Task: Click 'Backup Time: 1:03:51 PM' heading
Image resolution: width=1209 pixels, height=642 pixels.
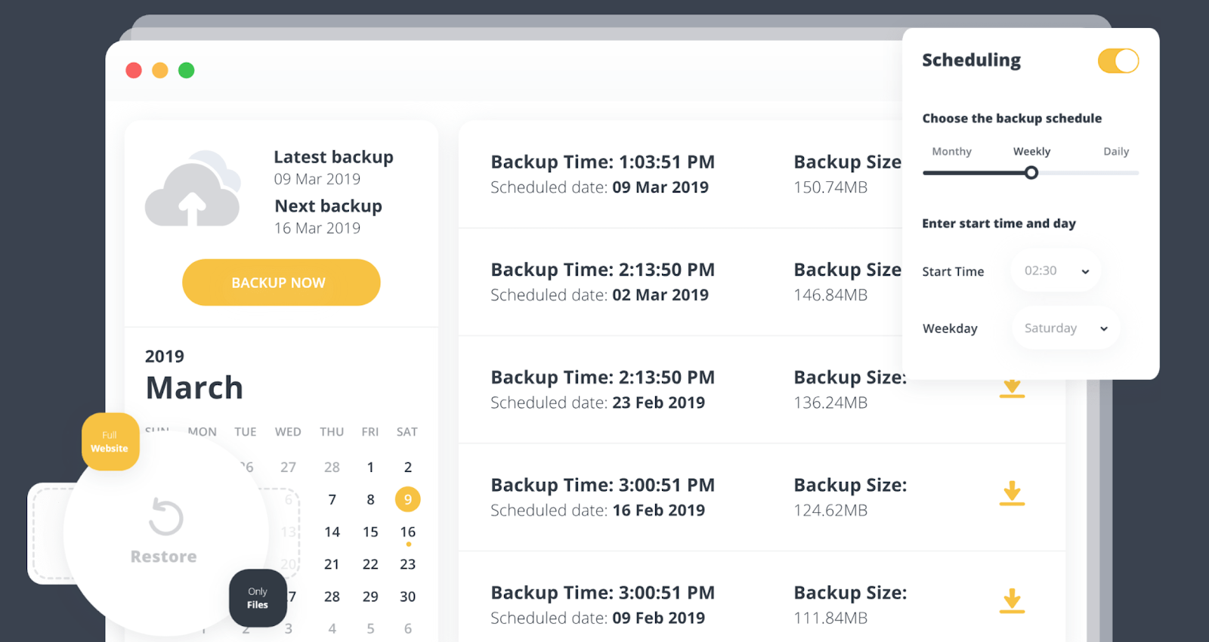Action: click(602, 162)
